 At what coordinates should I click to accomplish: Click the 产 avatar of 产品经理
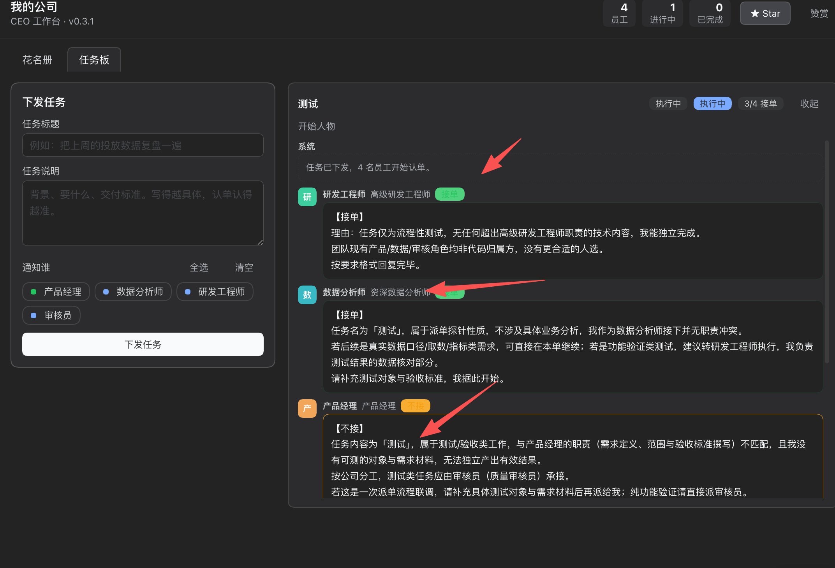(307, 408)
